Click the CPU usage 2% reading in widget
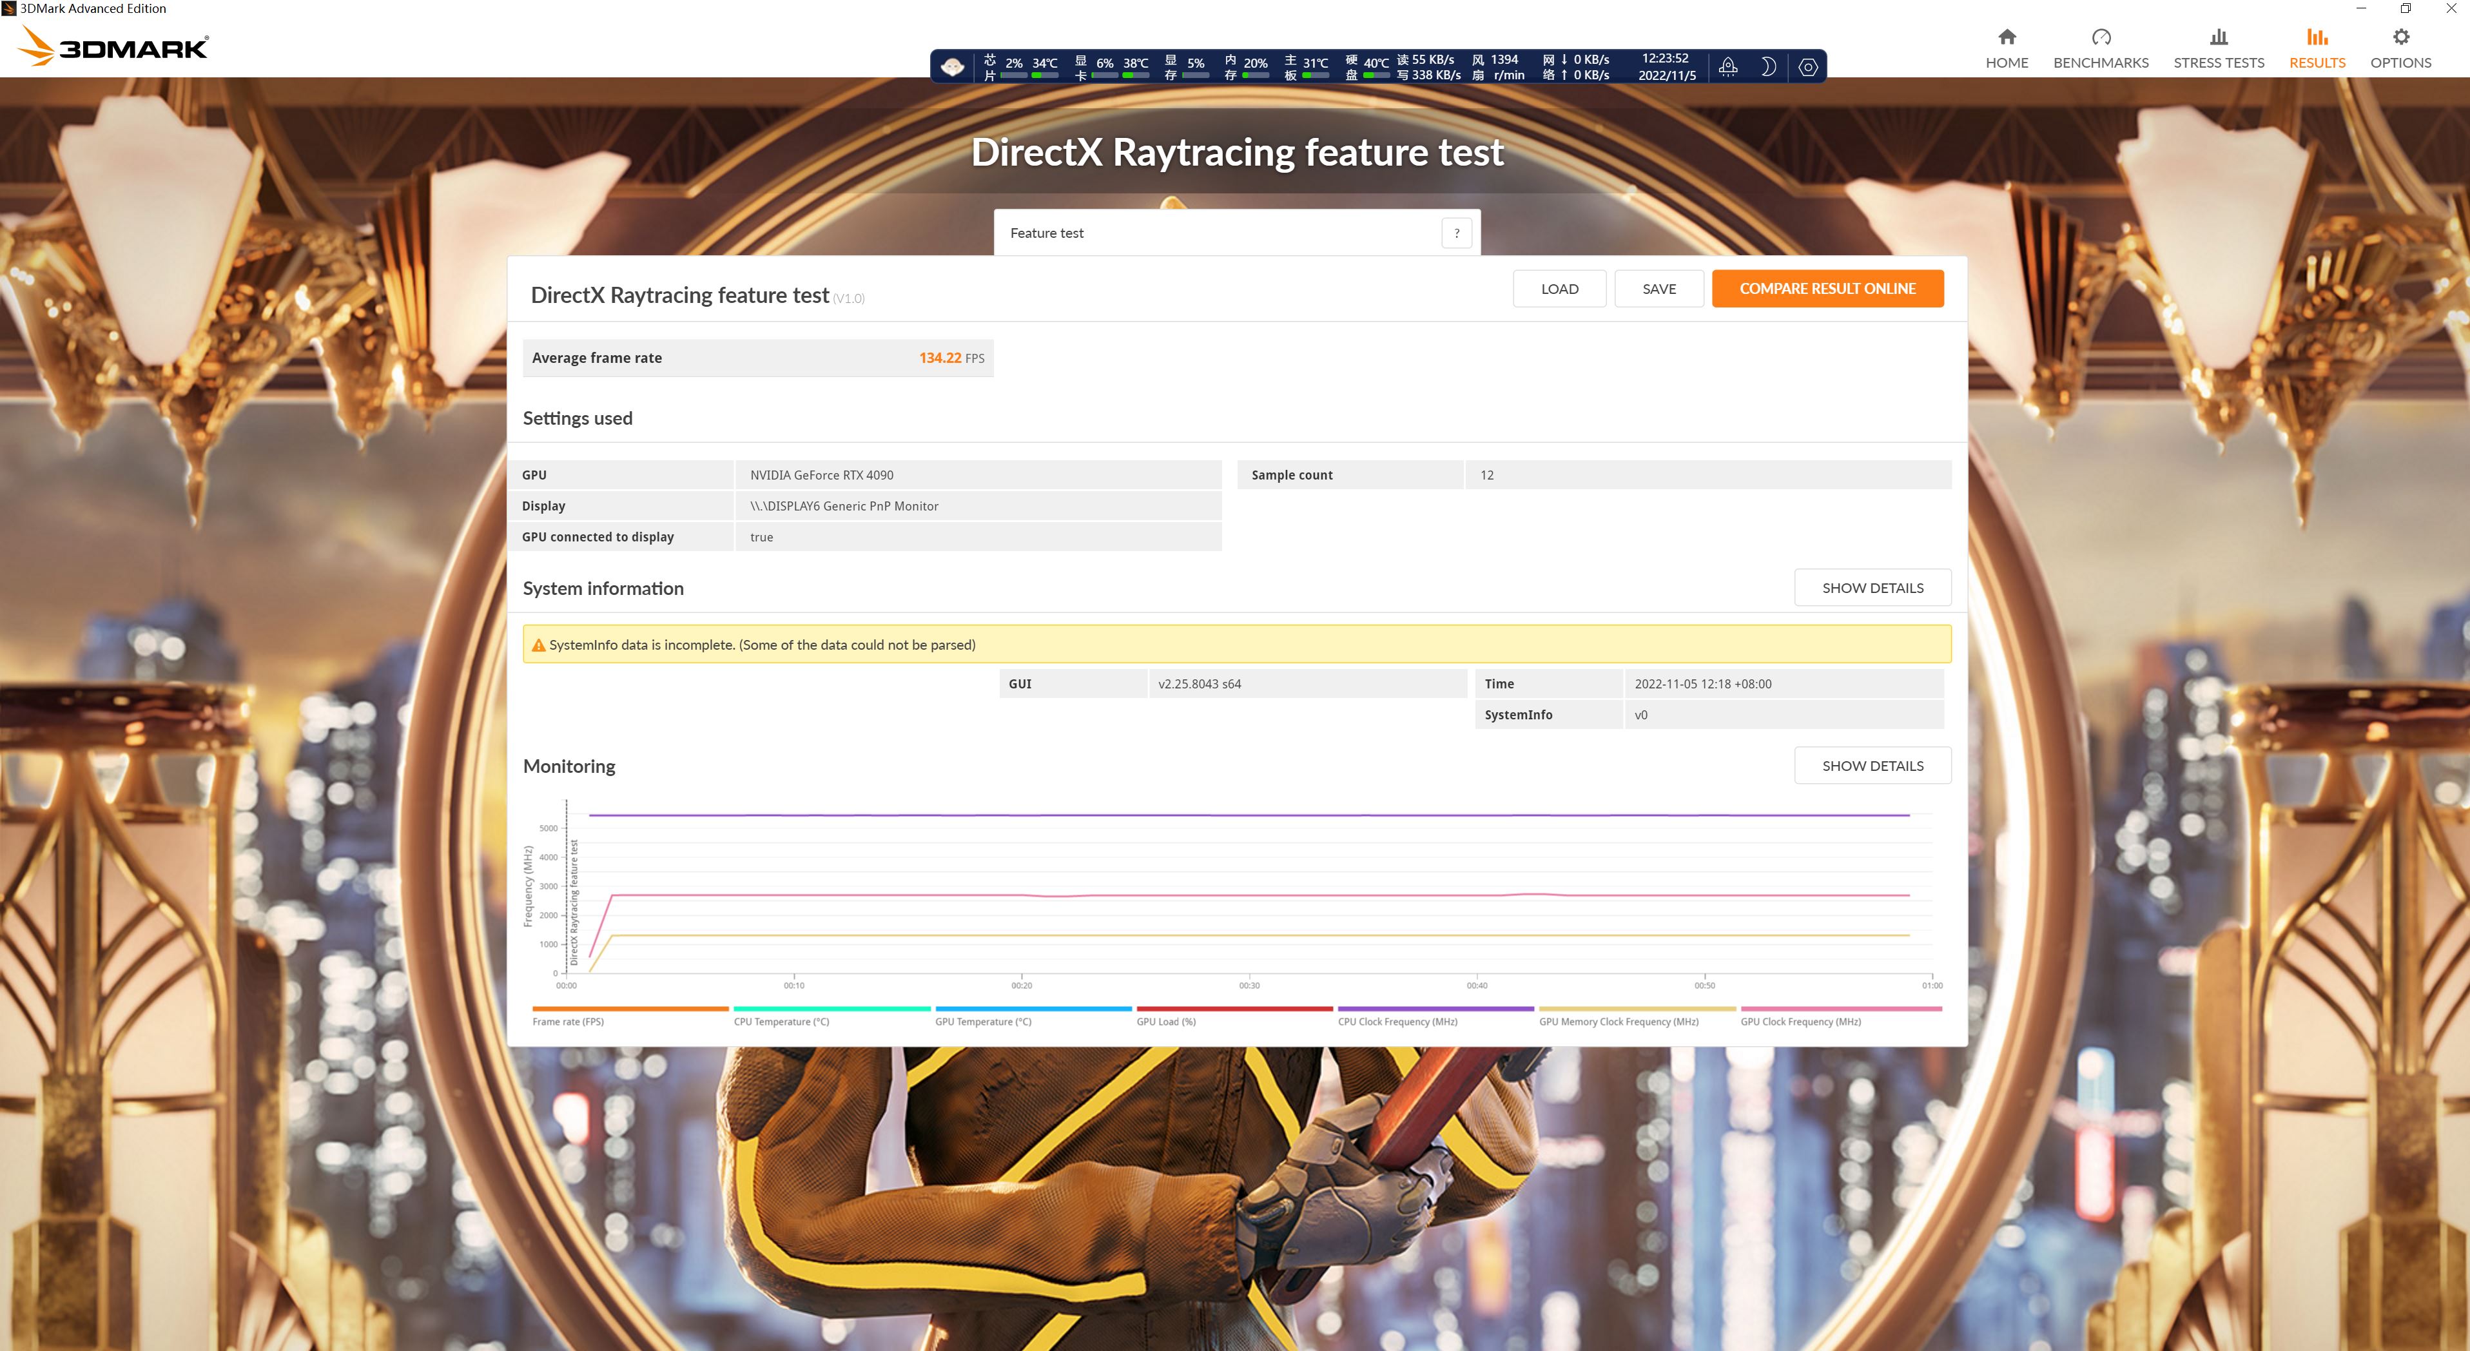This screenshot has width=2470, height=1351. [1013, 63]
